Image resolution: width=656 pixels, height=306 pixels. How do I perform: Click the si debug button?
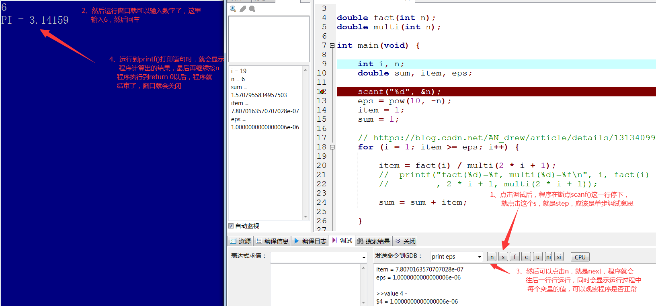[x=559, y=257]
